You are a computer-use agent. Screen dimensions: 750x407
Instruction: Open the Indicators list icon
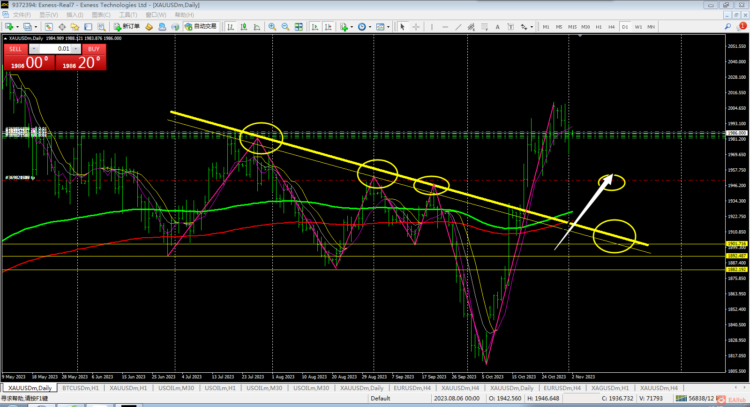pyautogui.click(x=344, y=27)
